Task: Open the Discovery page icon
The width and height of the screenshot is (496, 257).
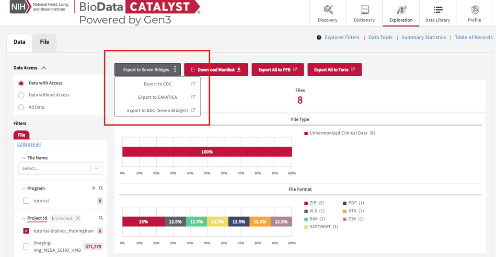Action: [327, 10]
